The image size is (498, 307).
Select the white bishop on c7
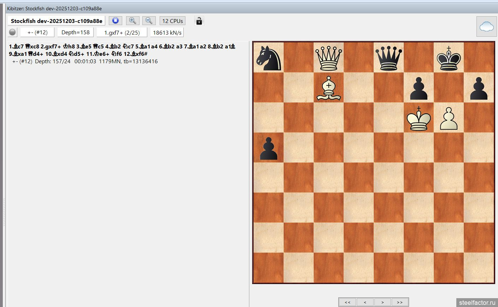click(x=328, y=88)
